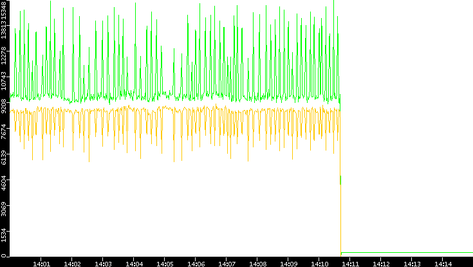Click the 14:14 time axis label

[443, 264]
